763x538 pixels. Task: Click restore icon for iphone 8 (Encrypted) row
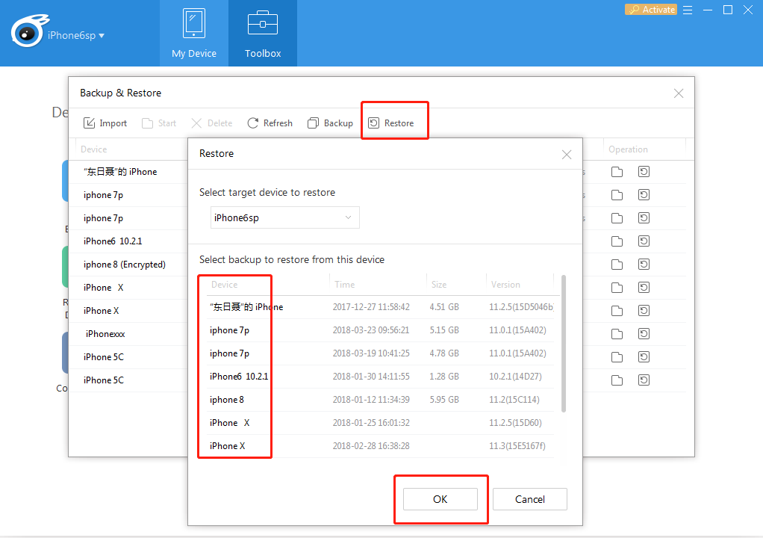coord(644,264)
